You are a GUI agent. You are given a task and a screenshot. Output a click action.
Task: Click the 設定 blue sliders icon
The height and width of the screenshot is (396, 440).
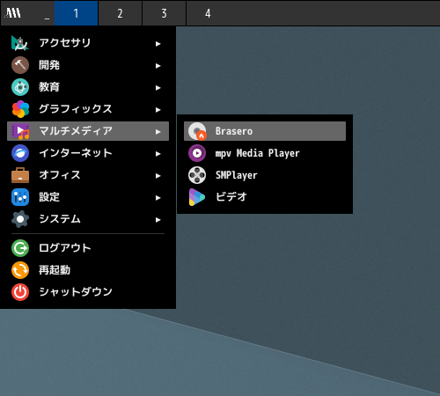point(20,197)
